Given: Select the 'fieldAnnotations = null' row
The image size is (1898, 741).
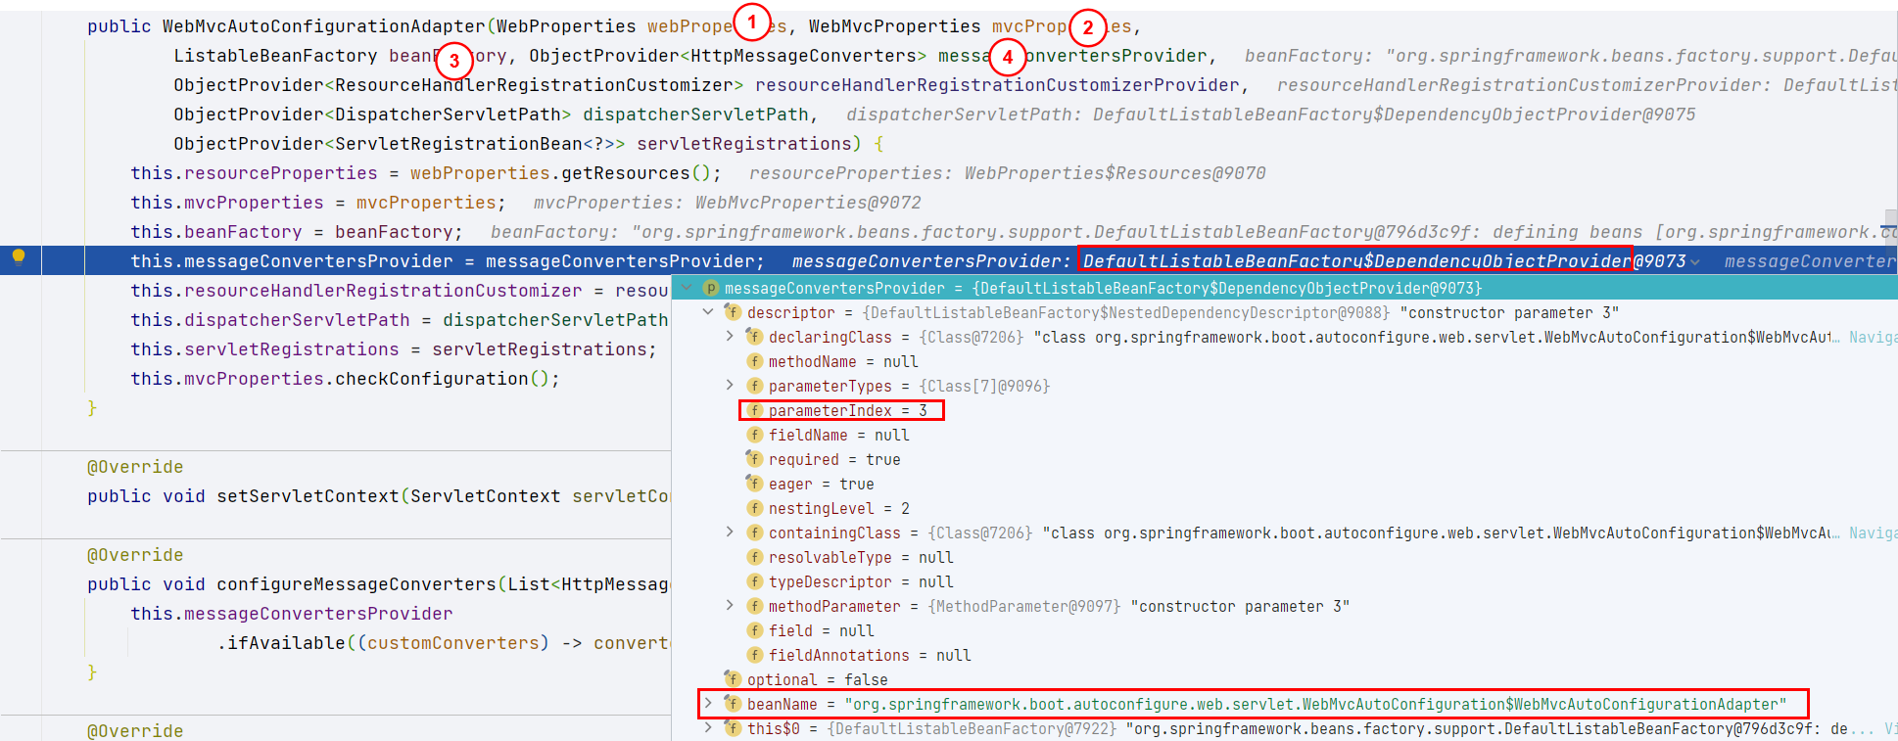Looking at the screenshot, I should coord(1285,655).
